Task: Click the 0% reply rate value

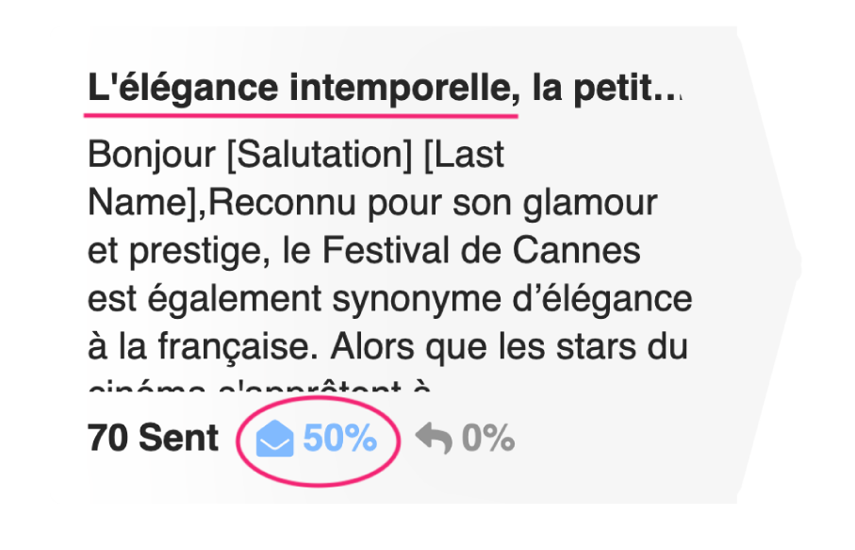Action: pyautogui.click(x=488, y=439)
